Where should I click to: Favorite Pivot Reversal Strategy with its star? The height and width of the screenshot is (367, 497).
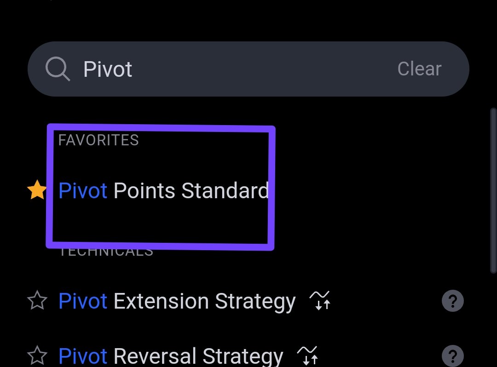tap(37, 356)
